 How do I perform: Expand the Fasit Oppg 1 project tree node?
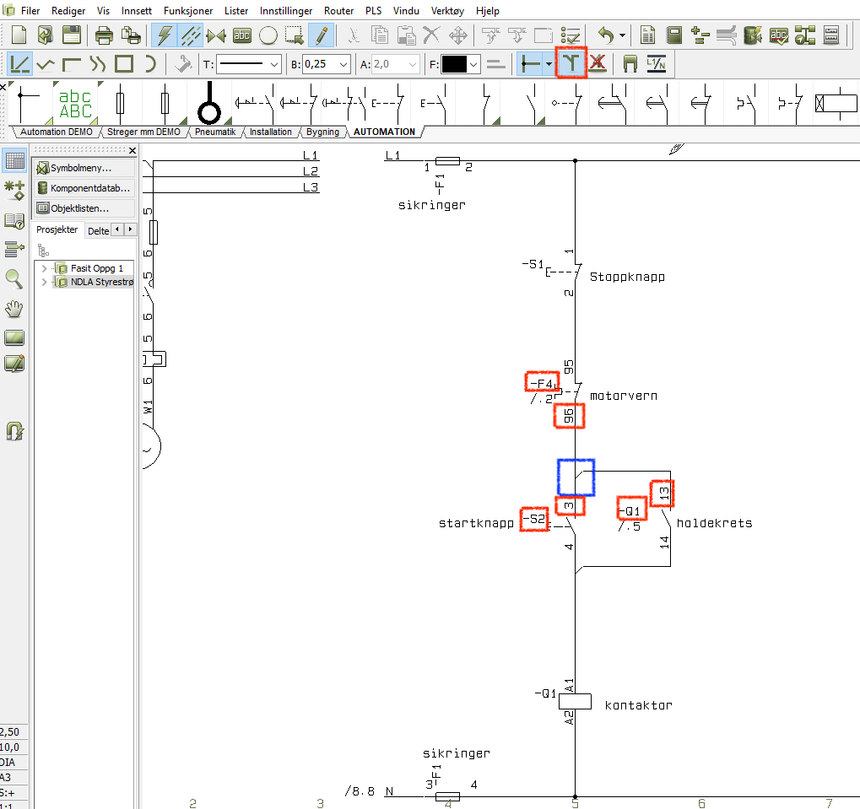click(x=45, y=268)
